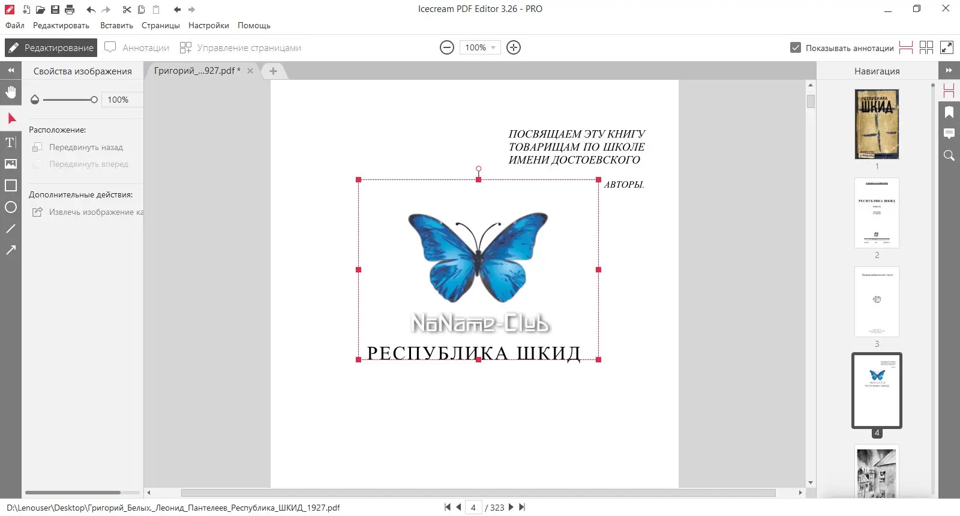
Task: Switch to Управление страницами mode
Action: coord(241,47)
